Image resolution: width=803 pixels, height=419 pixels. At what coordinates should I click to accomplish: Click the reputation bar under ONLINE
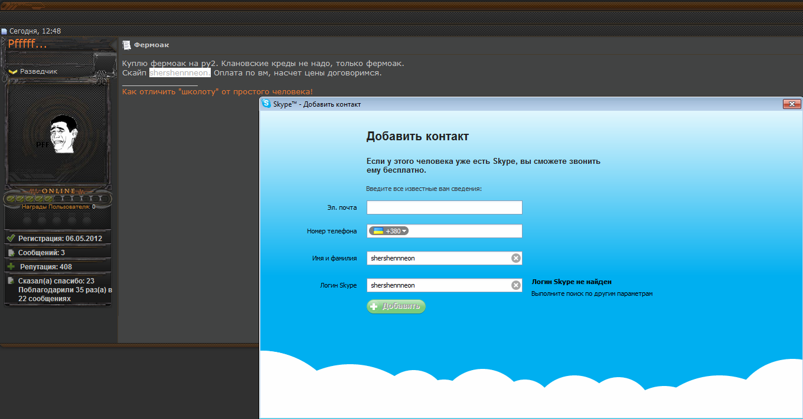pos(57,199)
